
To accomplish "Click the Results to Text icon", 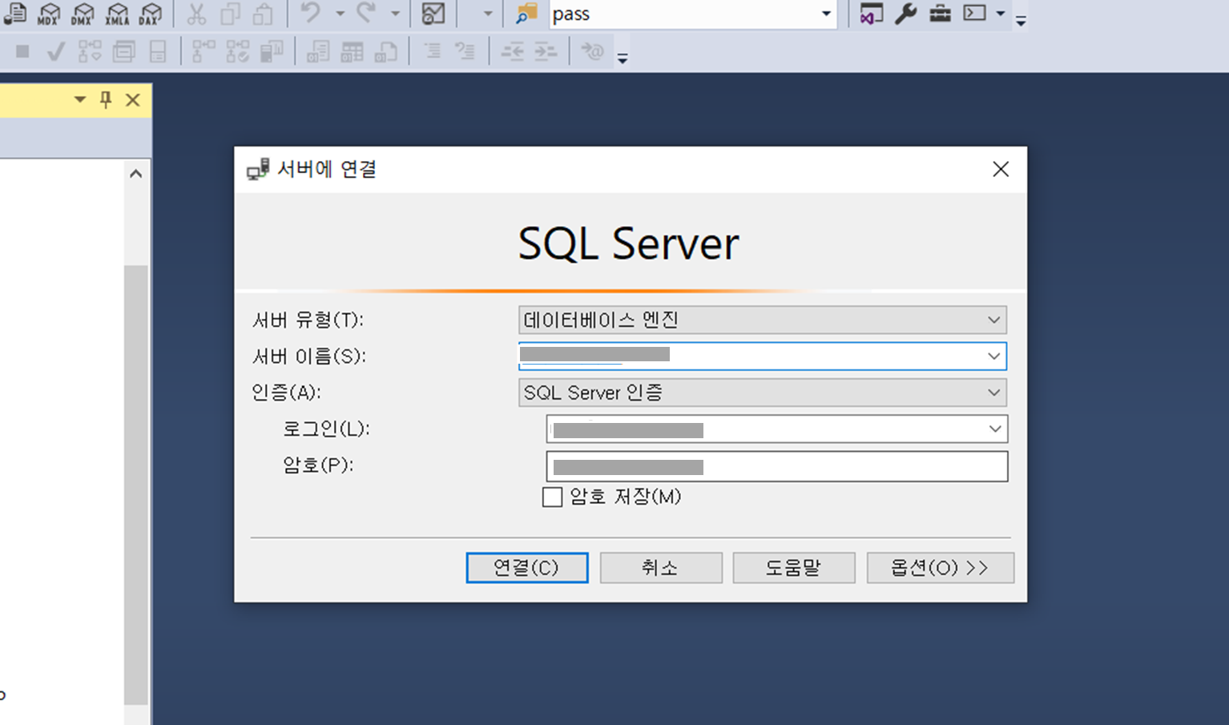I will [318, 52].
